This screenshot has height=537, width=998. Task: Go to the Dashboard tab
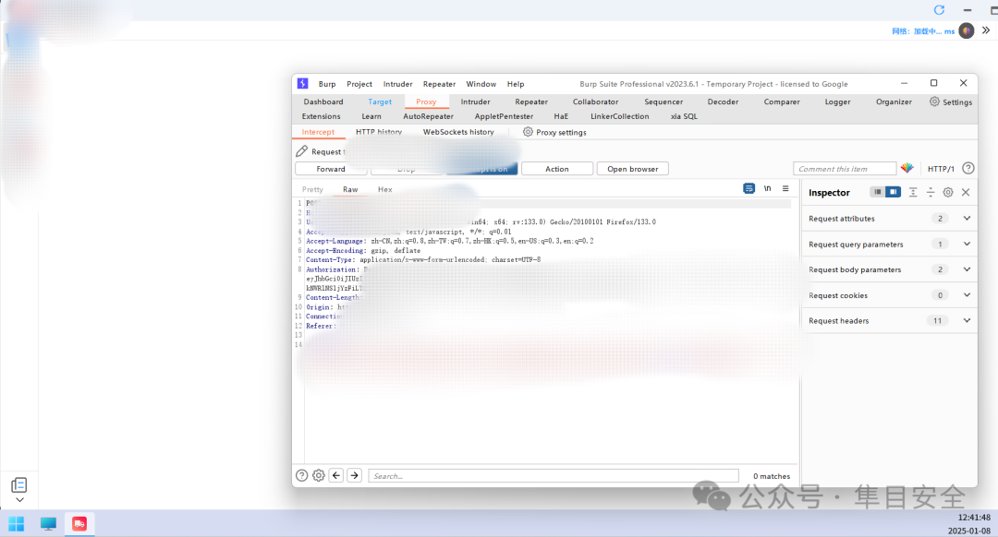(323, 101)
